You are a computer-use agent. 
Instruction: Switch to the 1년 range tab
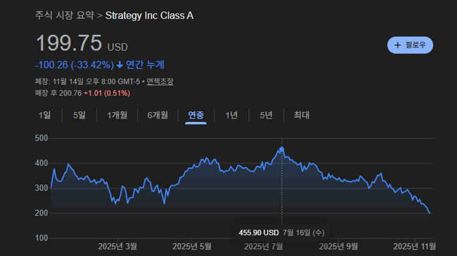(x=232, y=115)
